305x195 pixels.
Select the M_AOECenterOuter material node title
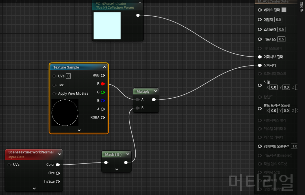(x=274, y=2)
